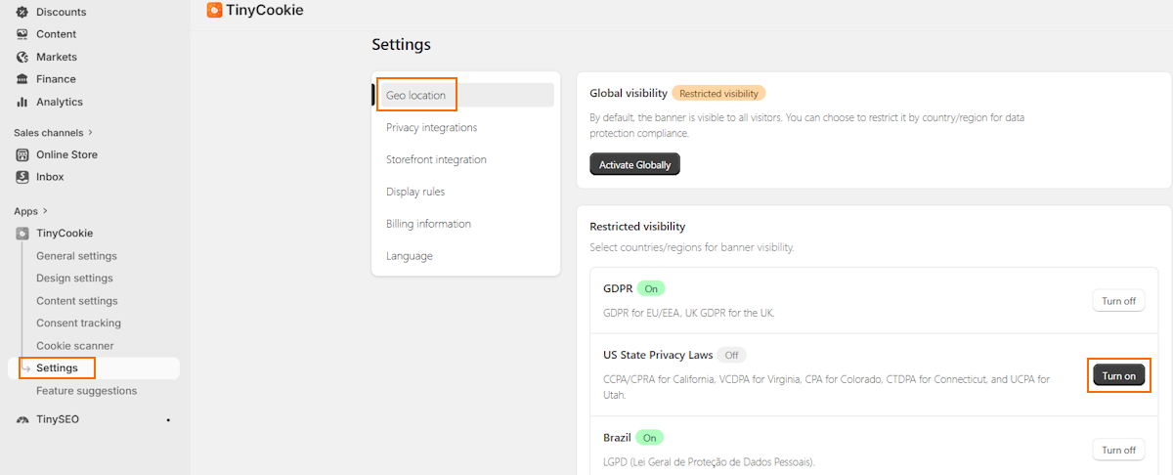
Task: Turn off GDPR visibility
Action: [x=1118, y=301]
